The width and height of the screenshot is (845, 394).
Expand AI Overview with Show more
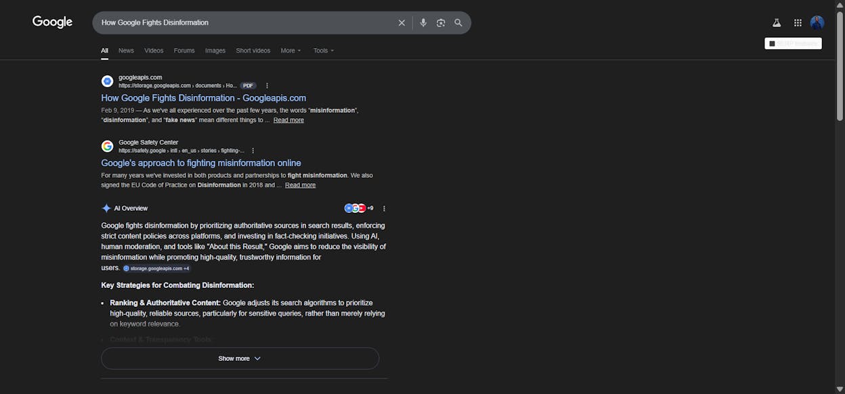tap(240, 358)
